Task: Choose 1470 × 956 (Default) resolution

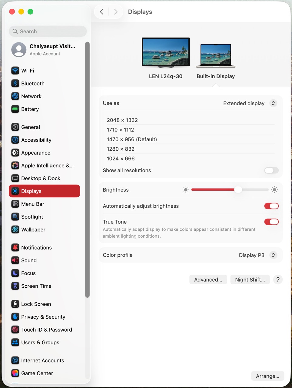Action: pos(191,139)
